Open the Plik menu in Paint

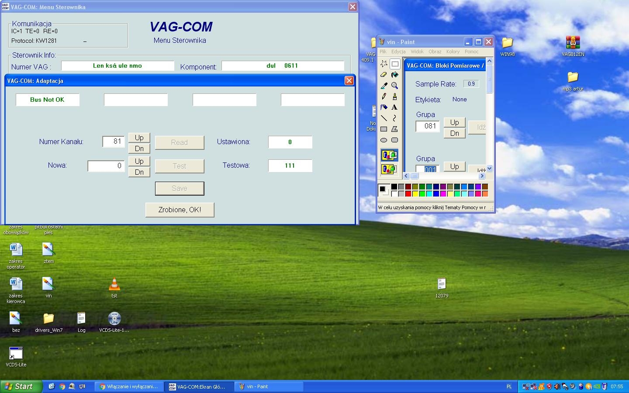[383, 52]
